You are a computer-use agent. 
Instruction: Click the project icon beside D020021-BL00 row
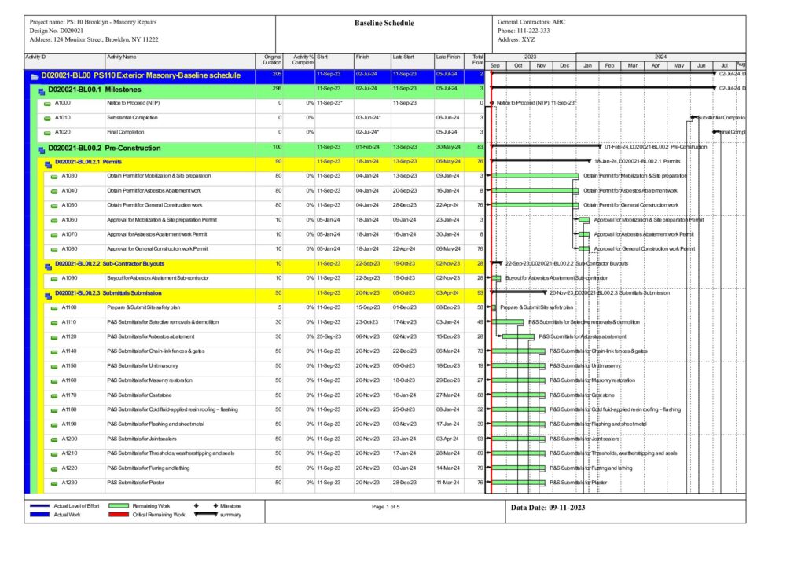pyautogui.click(x=34, y=77)
